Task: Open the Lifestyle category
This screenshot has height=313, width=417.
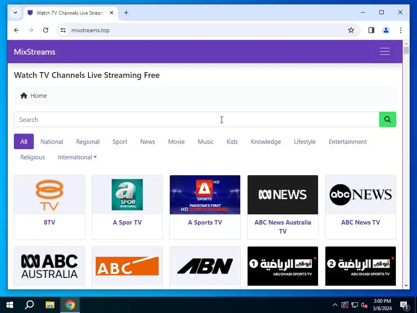Action: click(305, 141)
